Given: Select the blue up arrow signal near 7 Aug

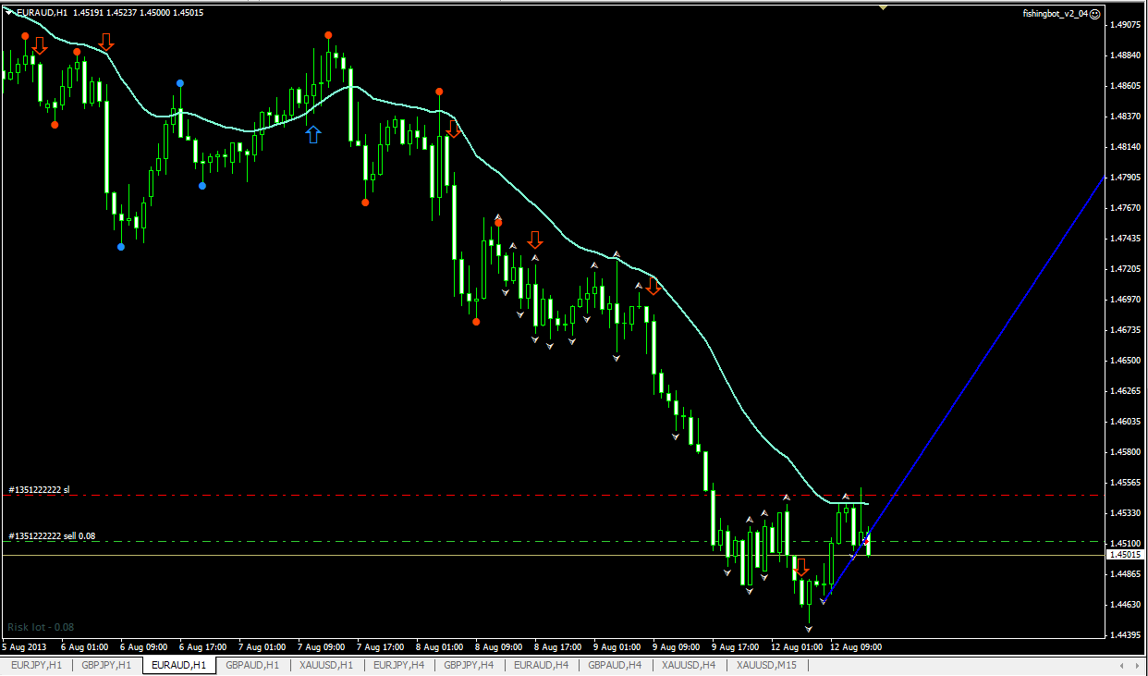Looking at the screenshot, I should pos(313,135).
